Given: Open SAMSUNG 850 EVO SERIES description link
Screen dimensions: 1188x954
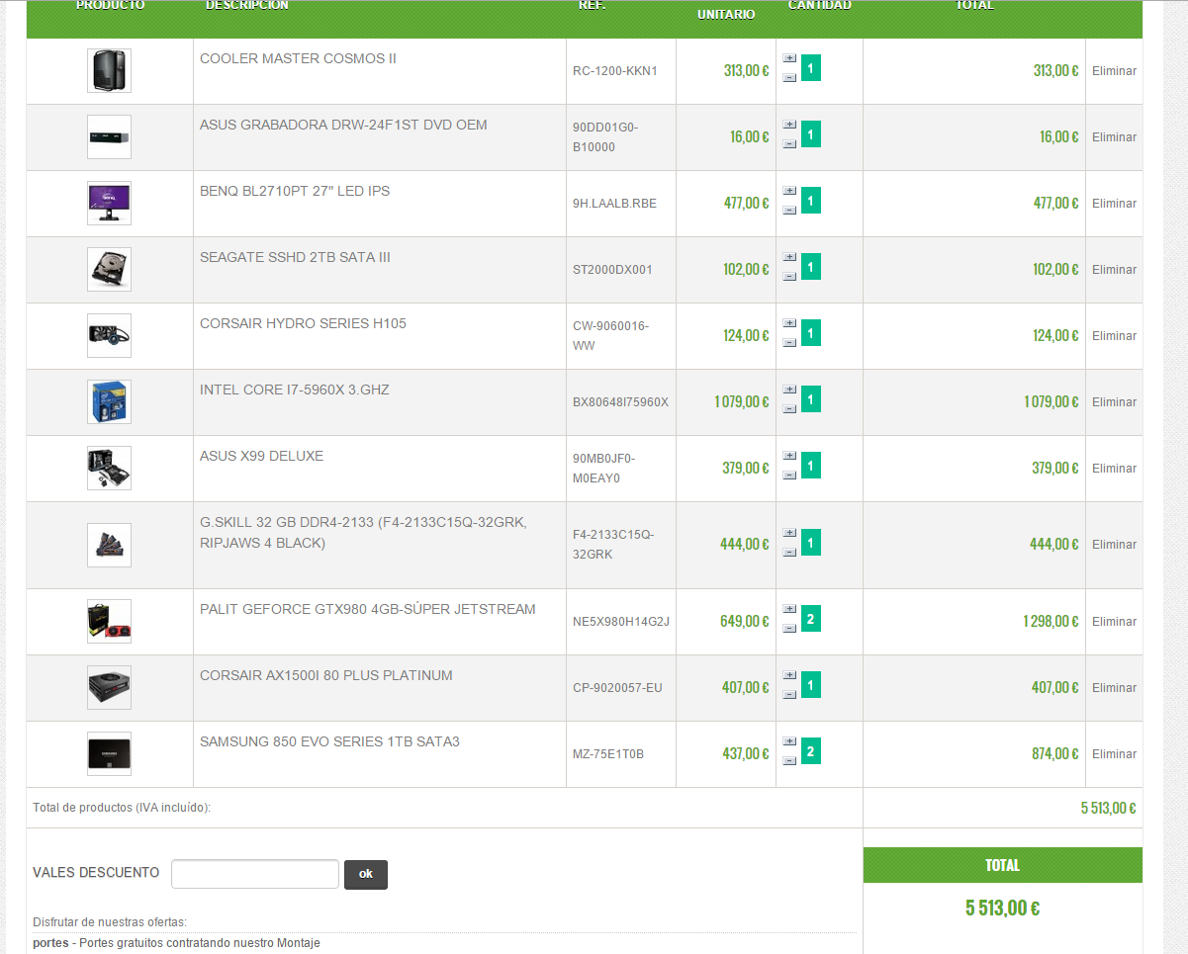Looking at the screenshot, I should point(329,742).
